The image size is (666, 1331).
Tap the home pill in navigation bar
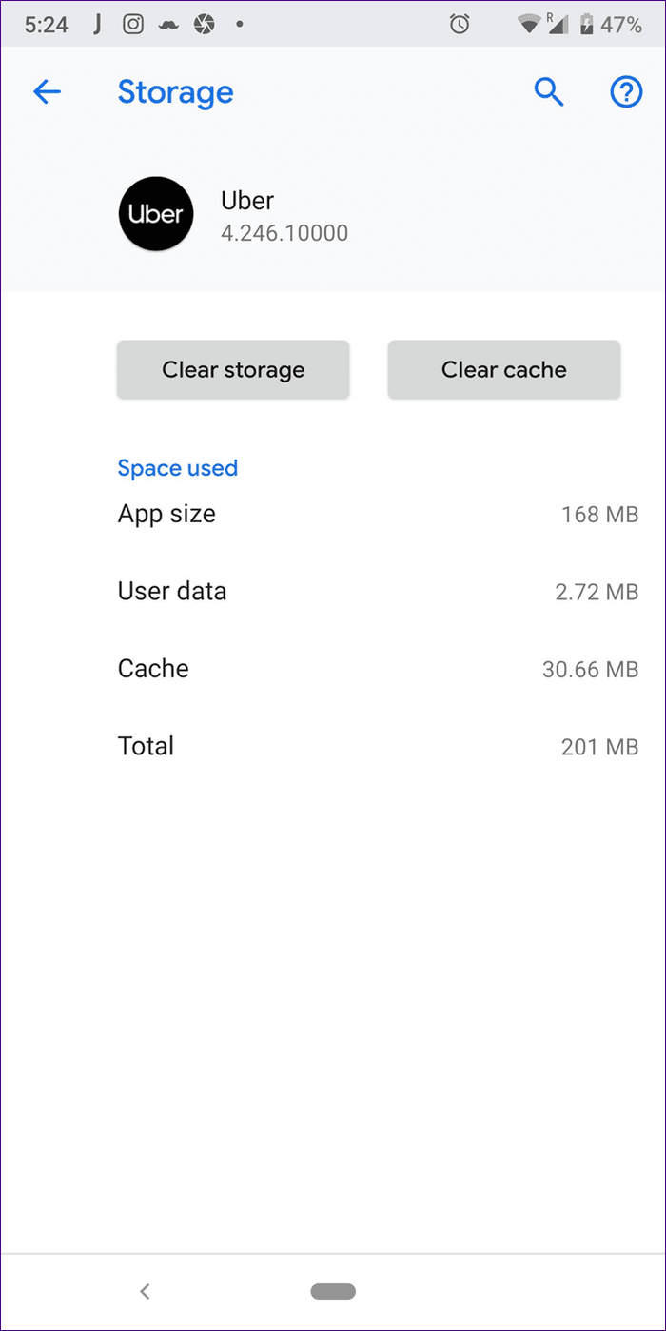(x=333, y=1291)
